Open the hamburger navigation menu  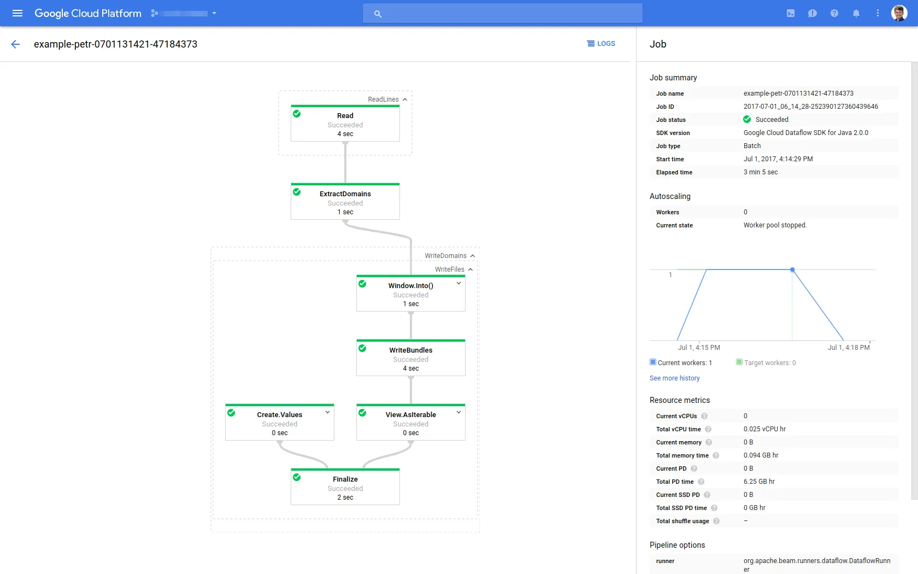coord(17,13)
